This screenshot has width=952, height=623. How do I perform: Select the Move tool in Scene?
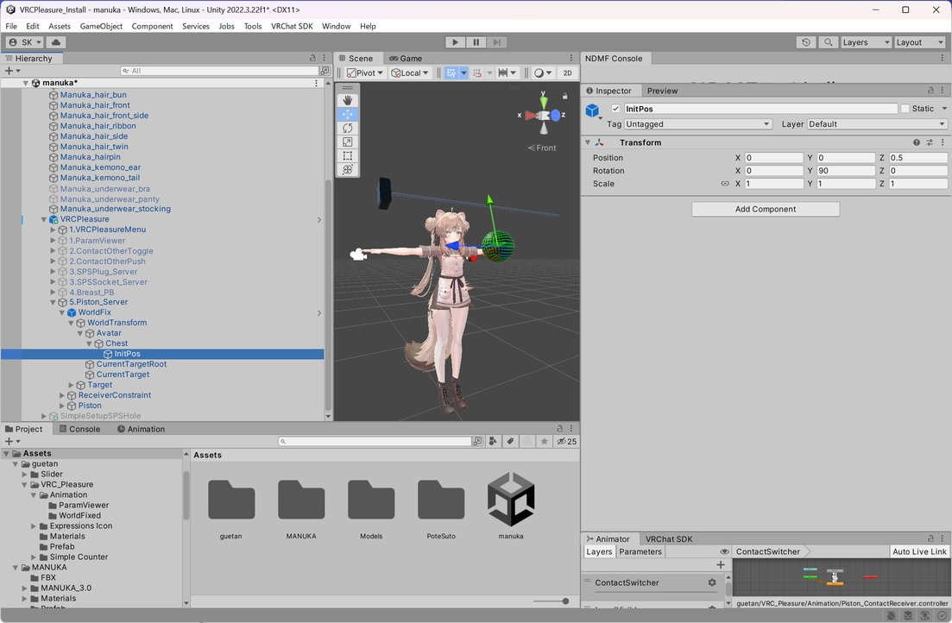pyautogui.click(x=347, y=114)
